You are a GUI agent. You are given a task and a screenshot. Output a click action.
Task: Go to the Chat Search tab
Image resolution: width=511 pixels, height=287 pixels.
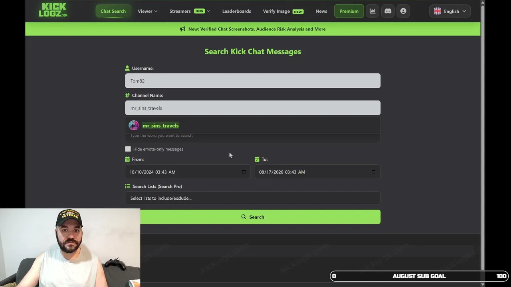pyautogui.click(x=113, y=11)
